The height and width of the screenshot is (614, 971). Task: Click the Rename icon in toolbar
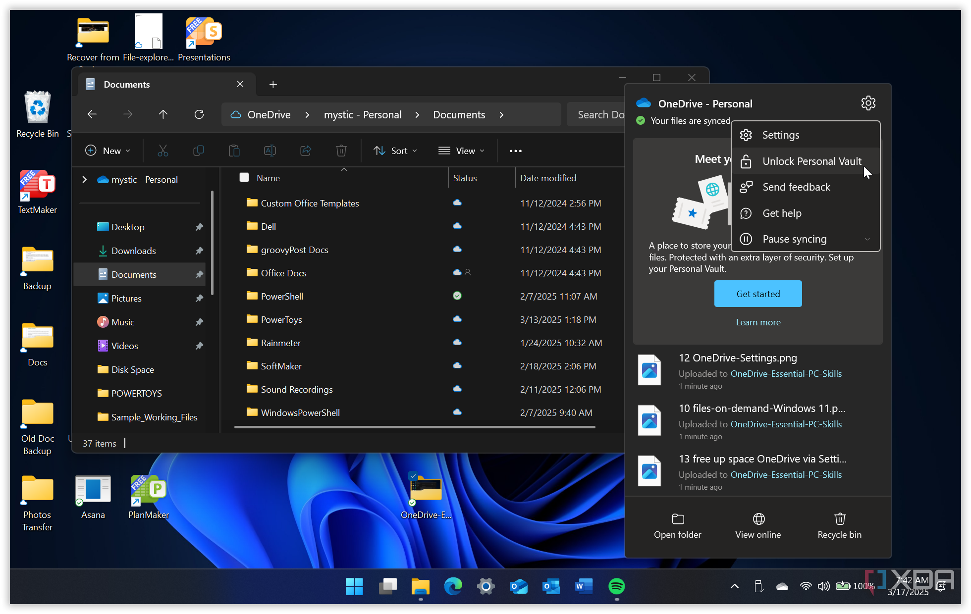[x=270, y=151]
